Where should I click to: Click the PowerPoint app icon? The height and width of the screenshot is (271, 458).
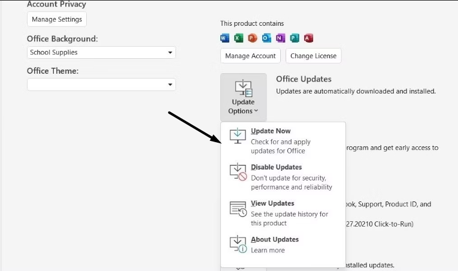(253, 38)
